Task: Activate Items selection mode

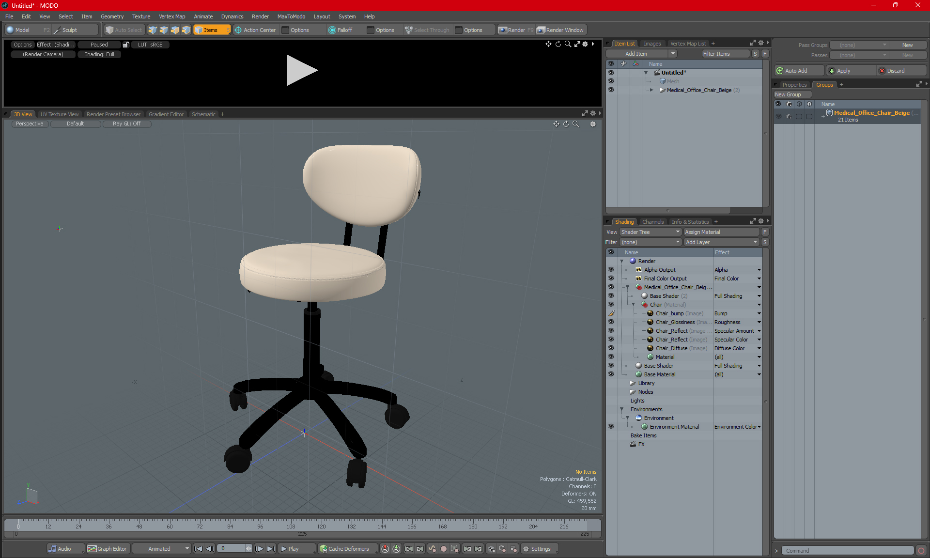Action: click(212, 30)
